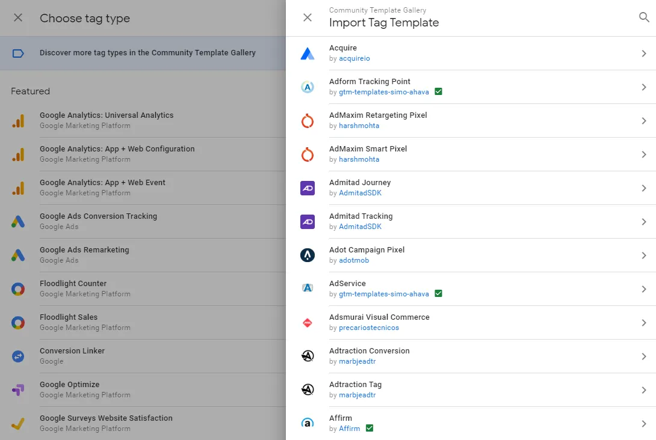Select Google Analytics: Universal Analytics tag type
Screen dimensions: 656x440
tap(143, 121)
